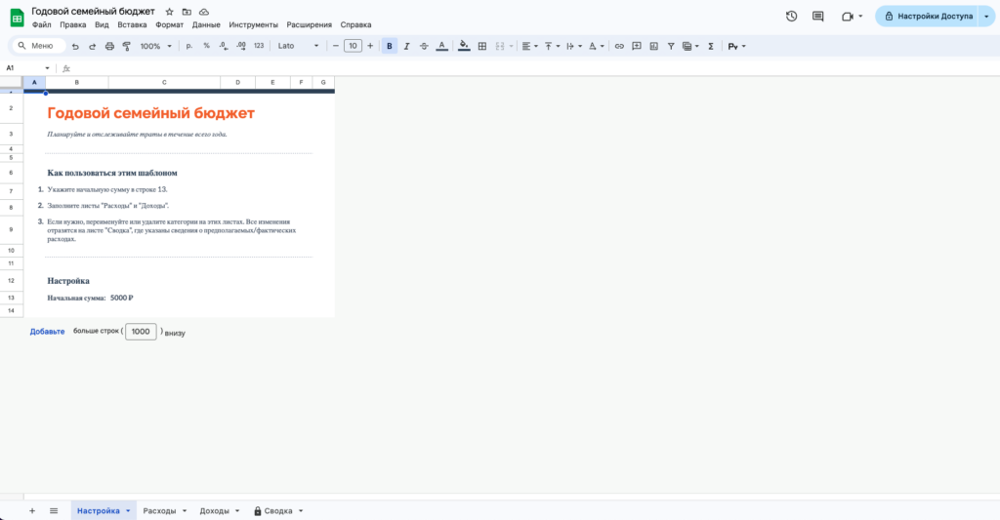Toggle bold formatting
Viewport: 1000px width, 520px height.
[x=391, y=46]
